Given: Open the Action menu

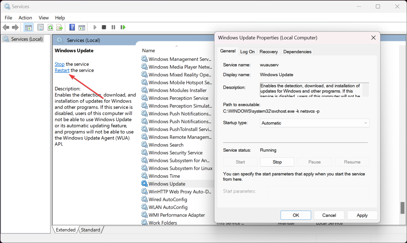Looking at the screenshot, I should (x=25, y=17).
